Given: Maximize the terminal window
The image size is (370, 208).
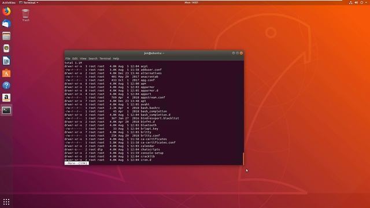Looking at the screenshot, I should coord(238,53).
